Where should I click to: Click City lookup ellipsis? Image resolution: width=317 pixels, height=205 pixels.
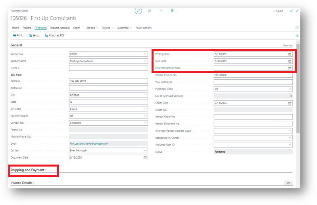coord(145,95)
